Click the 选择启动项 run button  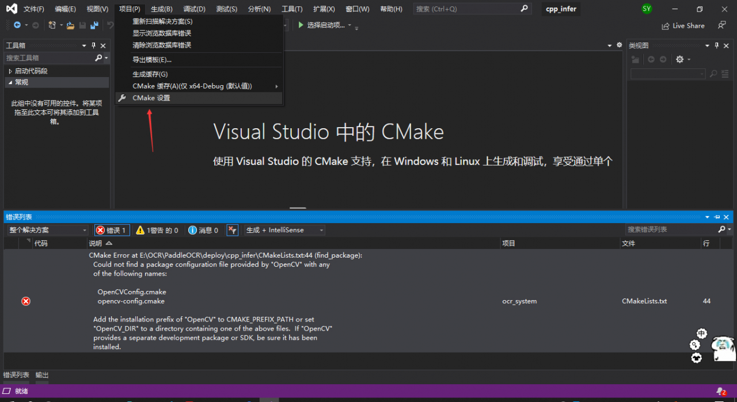(321, 25)
